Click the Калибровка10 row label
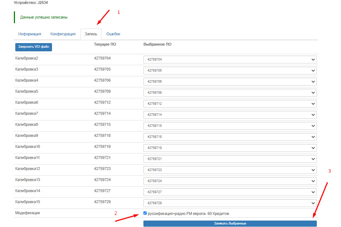Viewport: 341px width, 227px height. [x=28, y=147]
